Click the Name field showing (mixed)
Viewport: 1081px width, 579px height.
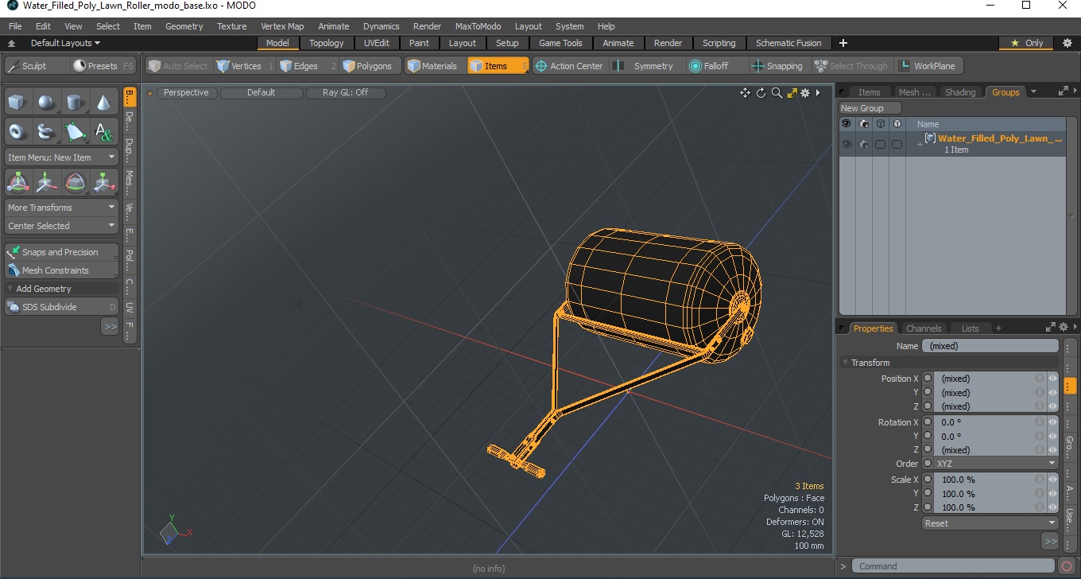(990, 346)
